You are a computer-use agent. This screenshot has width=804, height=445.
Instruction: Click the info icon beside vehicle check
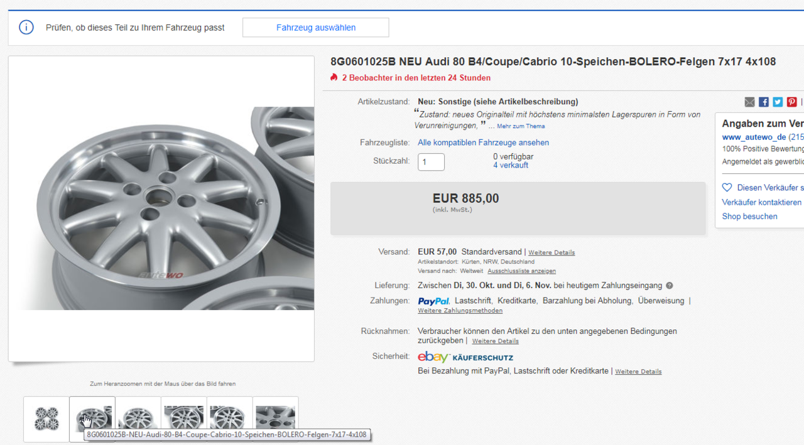click(26, 28)
